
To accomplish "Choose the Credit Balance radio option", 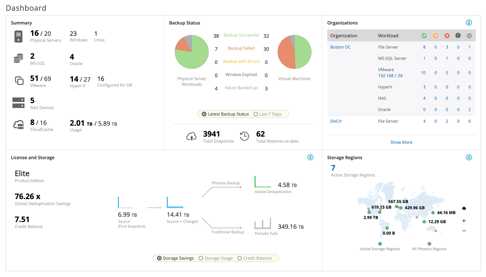I will 239,258.
